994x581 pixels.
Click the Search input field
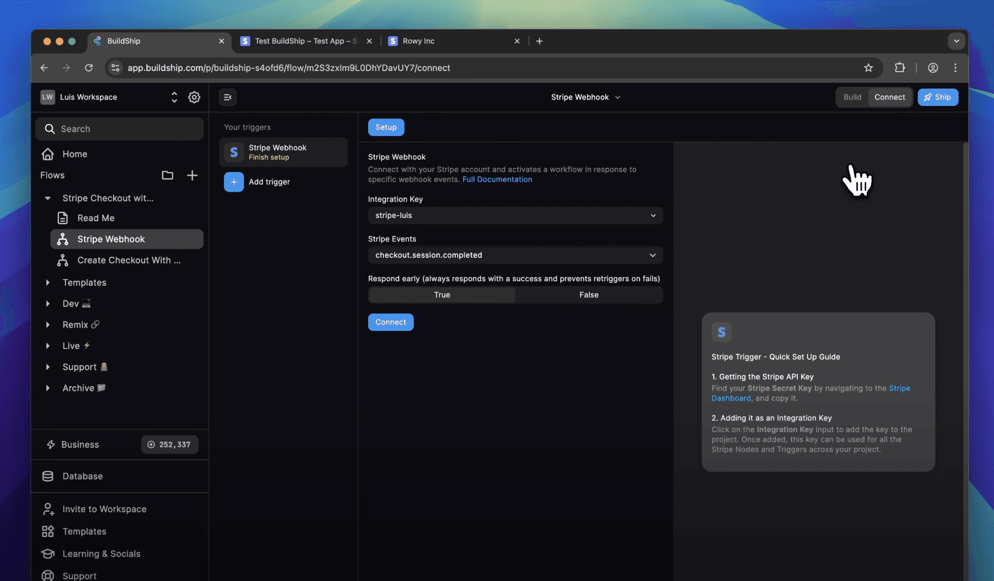click(x=120, y=129)
